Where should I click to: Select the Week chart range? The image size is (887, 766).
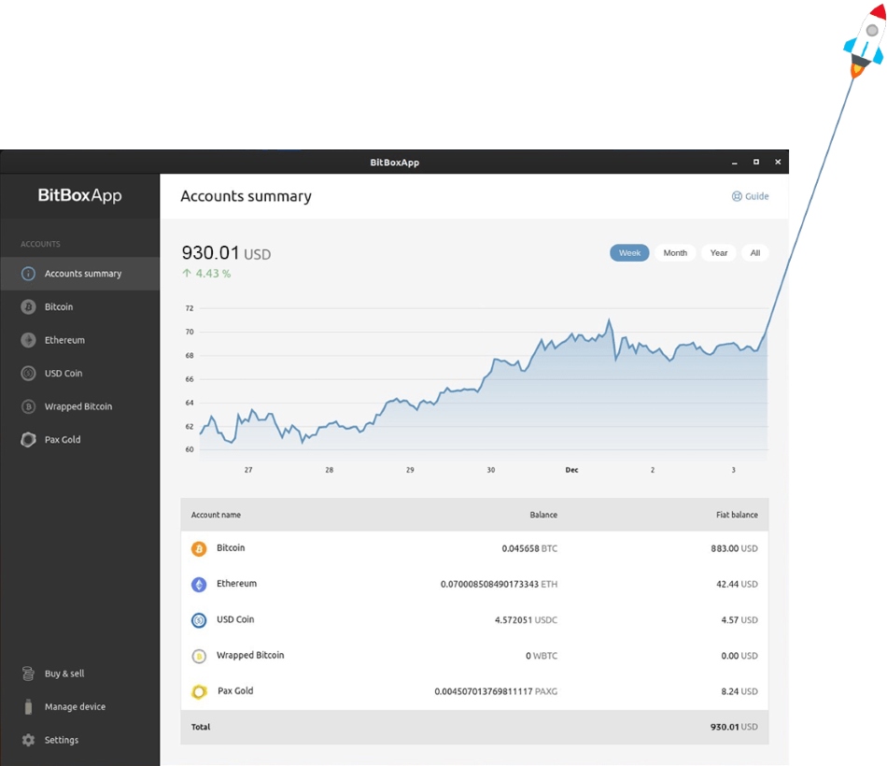[629, 253]
